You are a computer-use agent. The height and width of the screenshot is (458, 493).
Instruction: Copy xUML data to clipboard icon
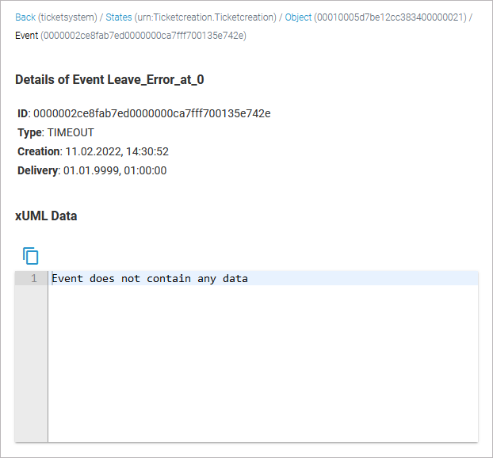coord(30,256)
